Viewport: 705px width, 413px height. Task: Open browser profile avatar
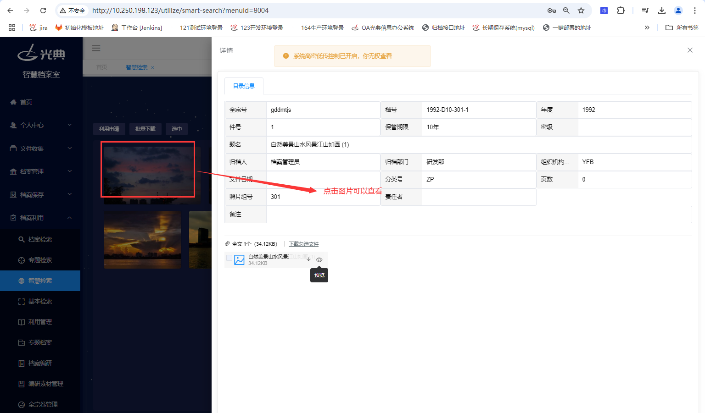coord(678,10)
